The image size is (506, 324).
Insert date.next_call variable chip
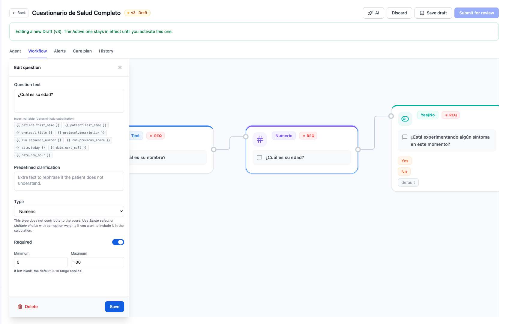tap(68, 148)
